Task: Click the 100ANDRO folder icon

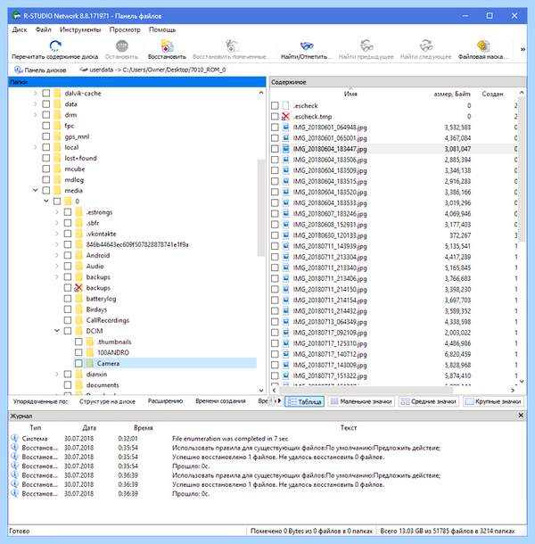Action: [x=90, y=352]
